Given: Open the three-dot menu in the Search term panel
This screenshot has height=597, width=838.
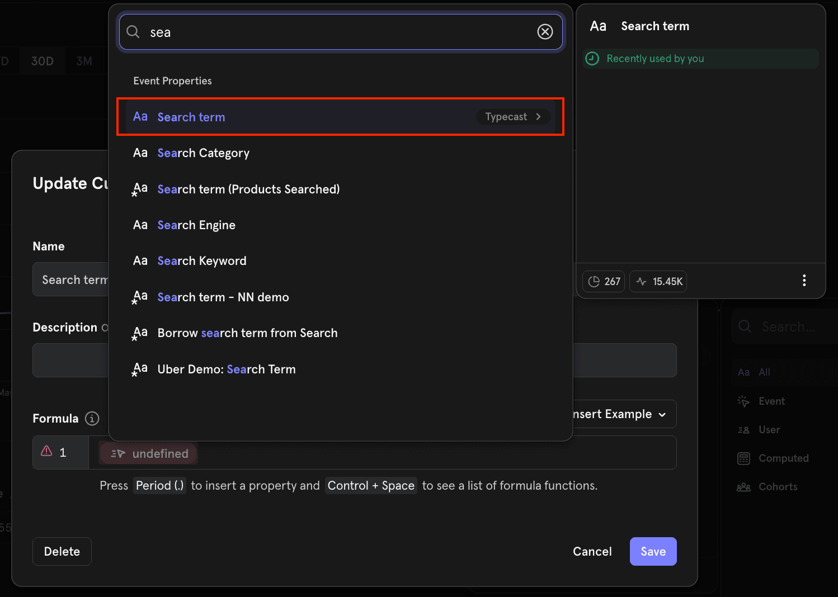Looking at the screenshot, I should [804, 281].
